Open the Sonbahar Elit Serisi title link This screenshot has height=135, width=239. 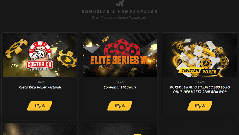[x=120, y=87]
